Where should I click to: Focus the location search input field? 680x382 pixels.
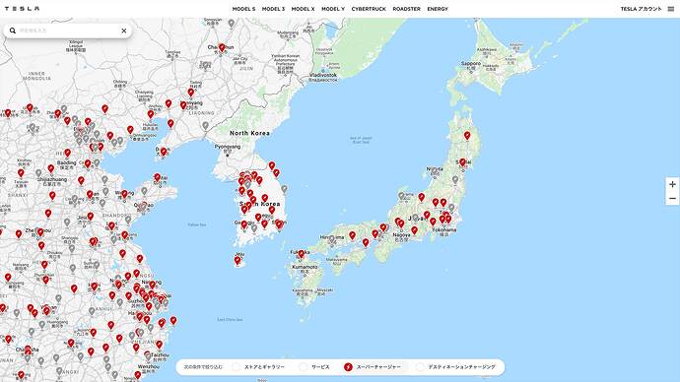point(68,31)
